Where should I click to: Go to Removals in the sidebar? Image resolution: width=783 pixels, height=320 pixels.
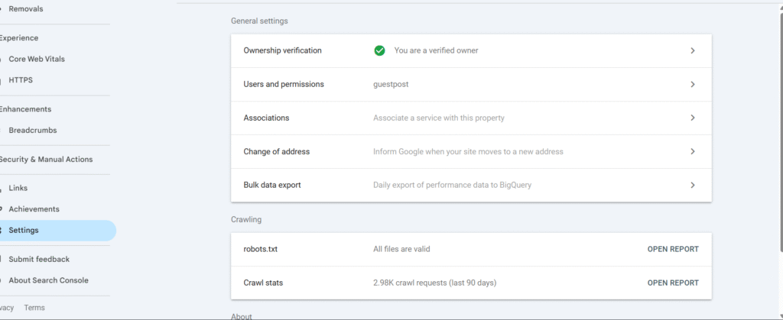(26, 9)
